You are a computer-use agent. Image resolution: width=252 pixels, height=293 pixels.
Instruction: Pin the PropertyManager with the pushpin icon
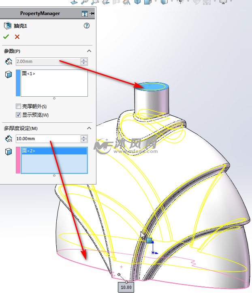coord(92,13)
